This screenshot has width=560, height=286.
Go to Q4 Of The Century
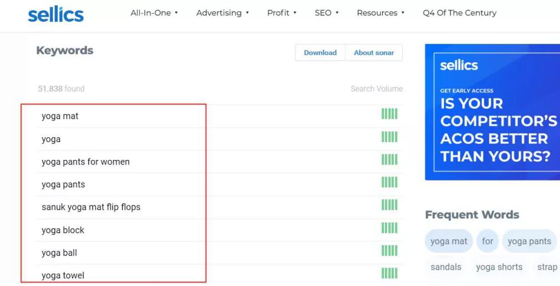pyautogui.click(x=459, y=13)
